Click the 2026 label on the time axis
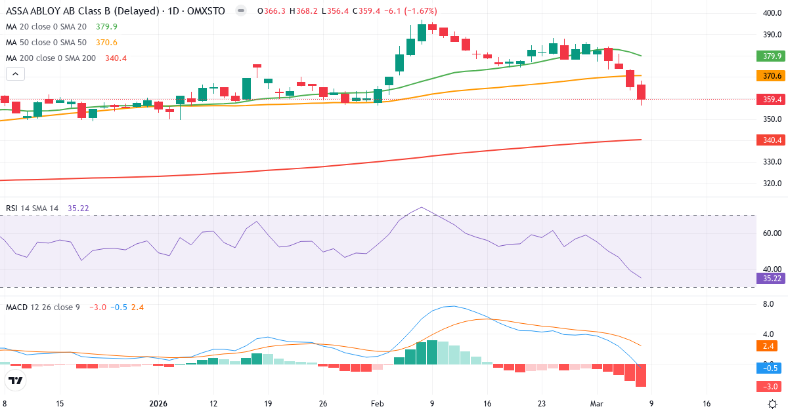 (x=158, y=404)
